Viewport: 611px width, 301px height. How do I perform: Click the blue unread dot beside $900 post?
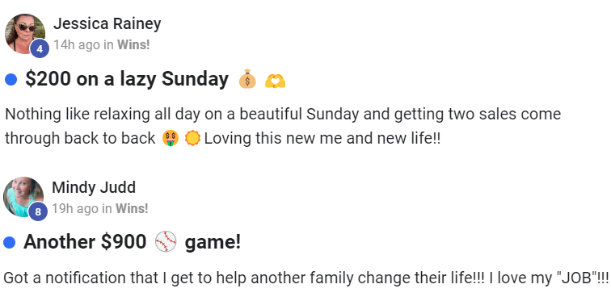10,243
